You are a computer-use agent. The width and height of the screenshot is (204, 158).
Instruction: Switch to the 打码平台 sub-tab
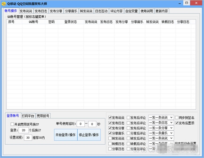[x=28, y=116]
